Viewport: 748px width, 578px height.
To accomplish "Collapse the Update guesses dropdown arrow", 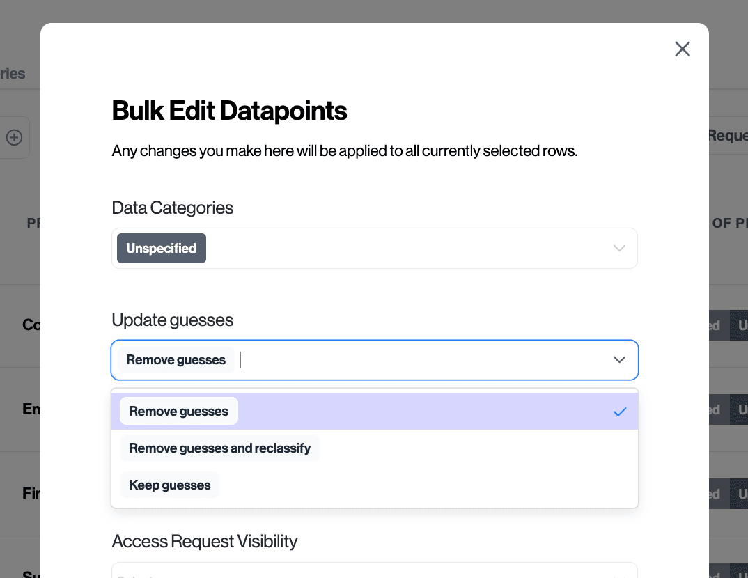I will tap(619, 360).
